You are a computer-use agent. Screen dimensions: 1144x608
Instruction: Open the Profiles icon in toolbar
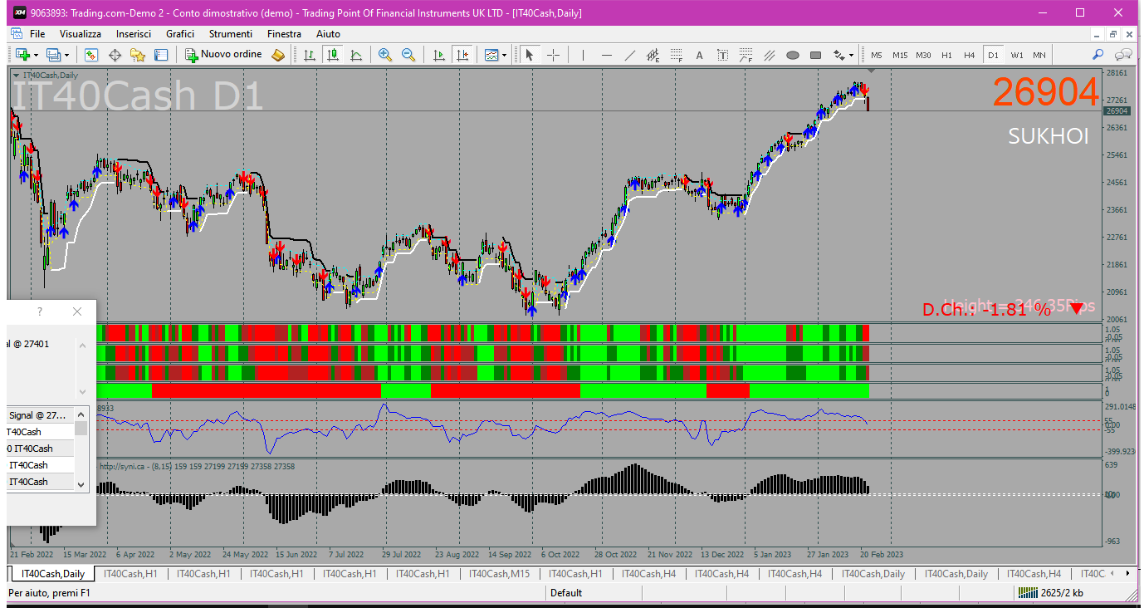54,55
